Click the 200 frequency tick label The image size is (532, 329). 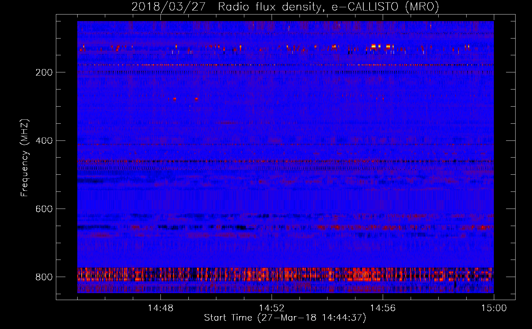[x=44, y=72]
